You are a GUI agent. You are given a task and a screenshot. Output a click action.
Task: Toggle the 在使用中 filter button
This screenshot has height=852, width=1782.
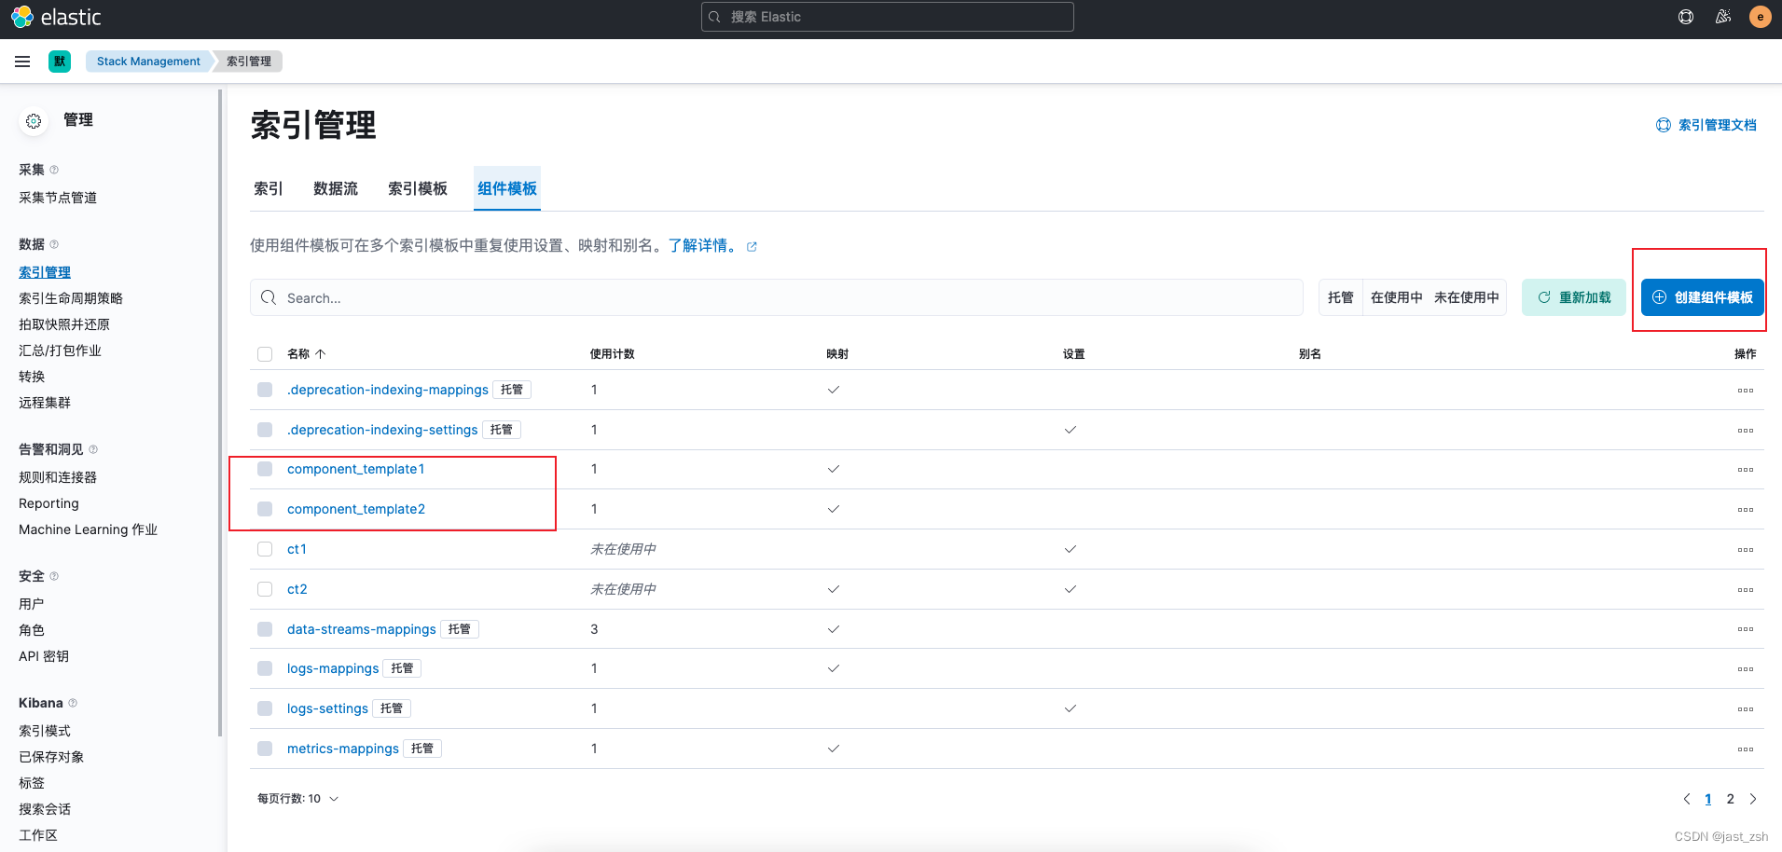(x=1396, y=297)
